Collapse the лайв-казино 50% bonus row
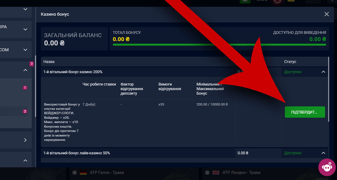This screenshot has width=337, height=180. tap(323, 153)
